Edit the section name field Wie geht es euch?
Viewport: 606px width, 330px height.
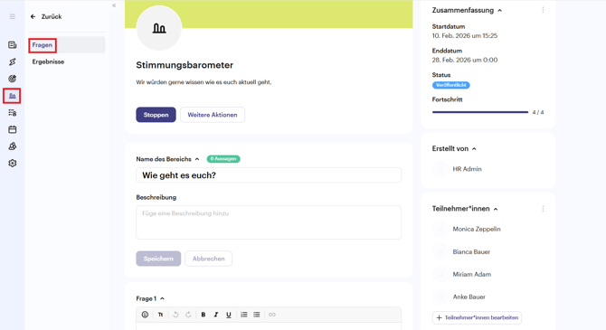(x=269, y=175)
